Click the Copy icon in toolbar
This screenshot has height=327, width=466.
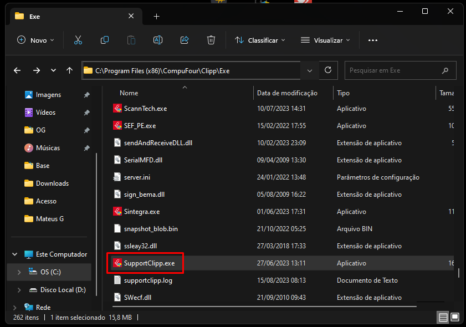[x=105, y=40]
